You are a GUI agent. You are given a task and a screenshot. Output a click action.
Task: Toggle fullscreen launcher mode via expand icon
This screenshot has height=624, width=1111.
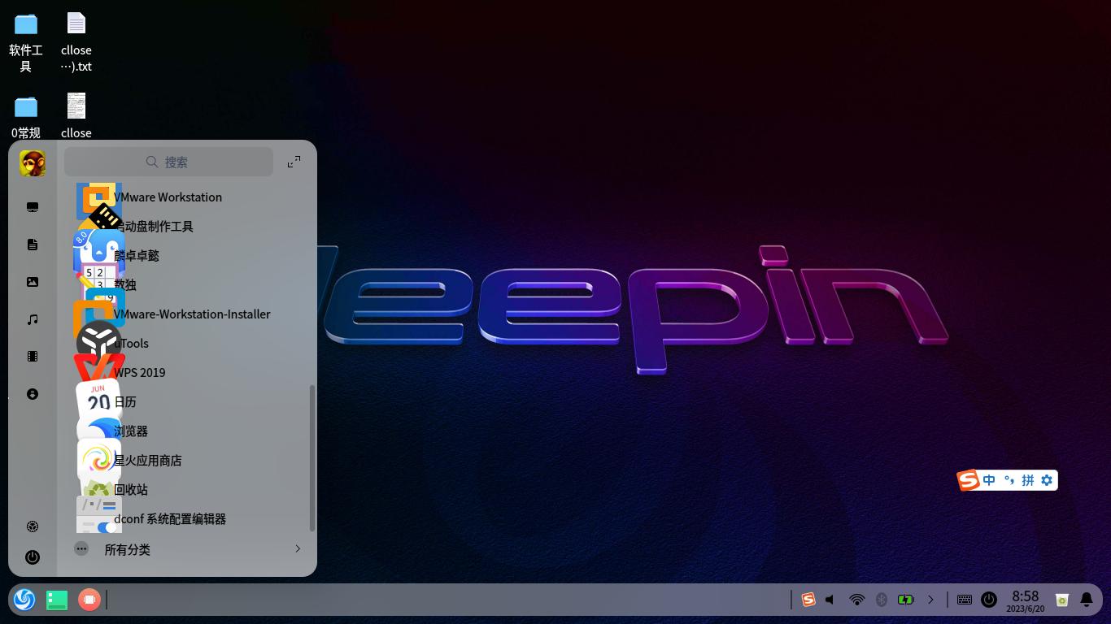(x=294, y=162)
